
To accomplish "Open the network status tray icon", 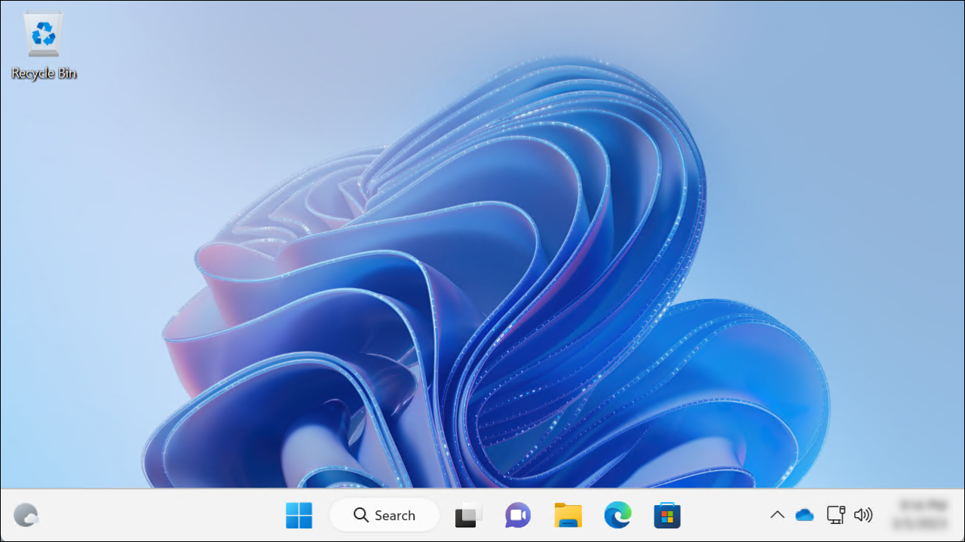I will [835, 515].
